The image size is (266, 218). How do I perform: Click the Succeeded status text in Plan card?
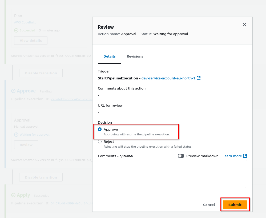(27, 31)
